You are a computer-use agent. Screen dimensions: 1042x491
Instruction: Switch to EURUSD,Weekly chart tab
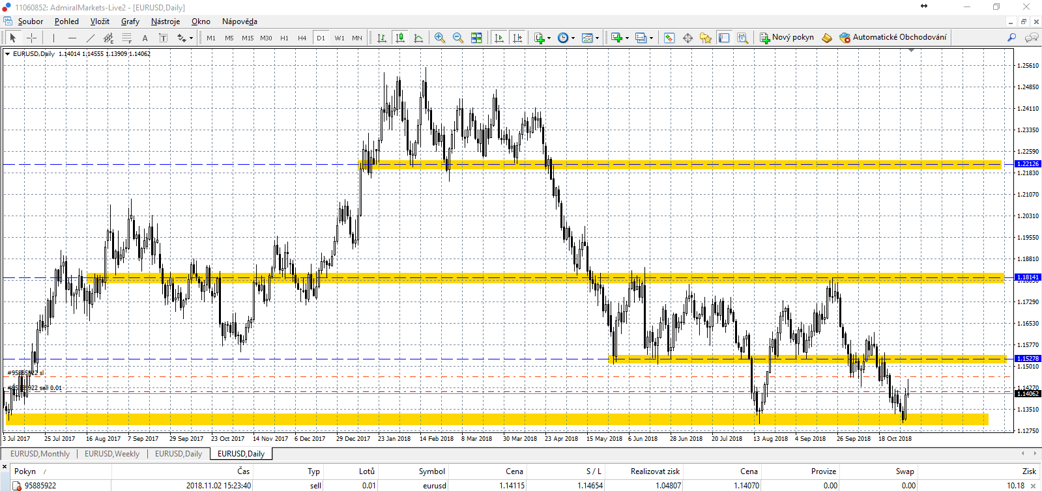pyautogui.click(x=112, y=454)
